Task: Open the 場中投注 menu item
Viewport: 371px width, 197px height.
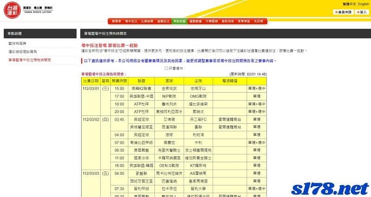Action: click(131, 21)
